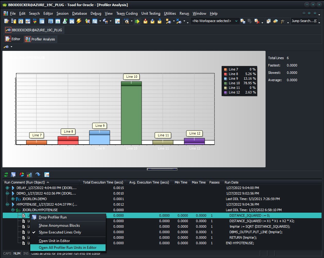Open the workspace selection dropdown
The image size is (324, 258).
point(236,21)
